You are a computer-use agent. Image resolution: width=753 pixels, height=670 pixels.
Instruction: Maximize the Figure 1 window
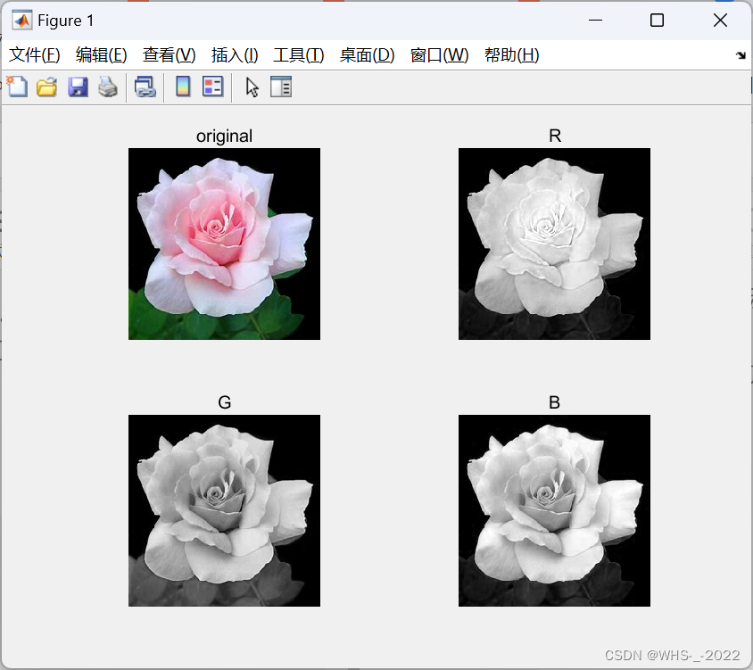point(657,21)
